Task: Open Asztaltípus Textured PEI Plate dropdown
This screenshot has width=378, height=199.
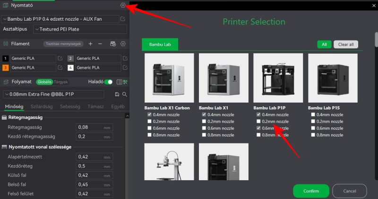Action: [x=80, y=29]
